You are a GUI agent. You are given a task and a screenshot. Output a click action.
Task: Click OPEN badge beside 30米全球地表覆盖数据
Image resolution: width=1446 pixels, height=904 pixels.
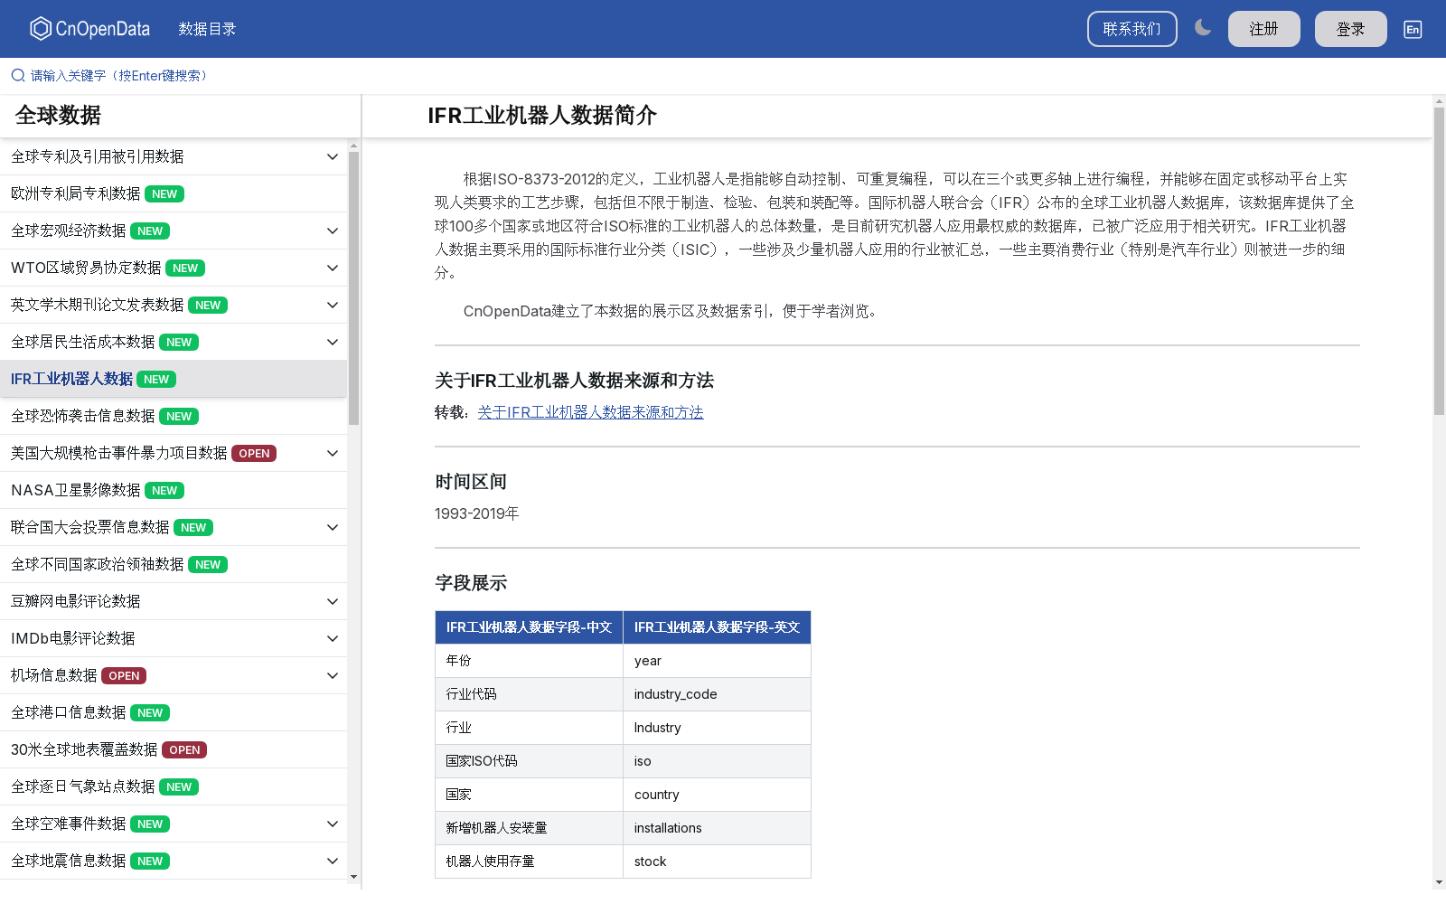[x=184, y=750]
